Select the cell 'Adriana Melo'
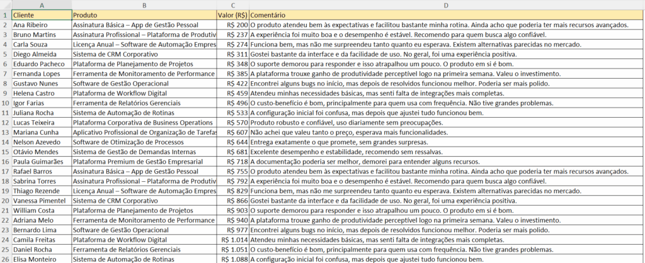Viewport: 645px width, 263px height. (42, 220)
